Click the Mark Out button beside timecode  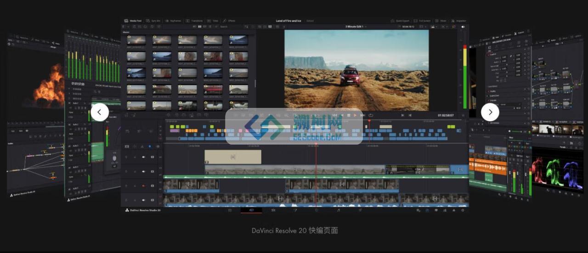click(410, 115)
